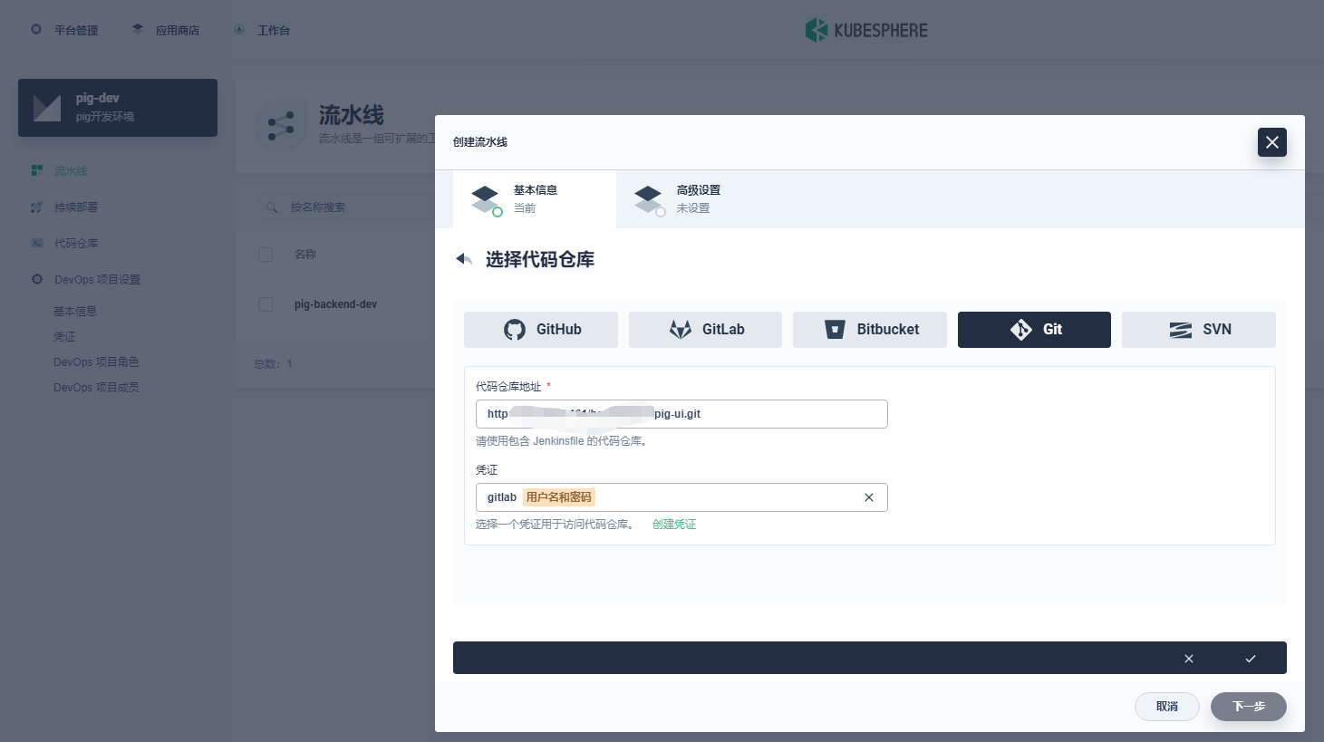Click the 下一步 button
This screenshot has width=1324, height=742.
tap(1249, 707)
